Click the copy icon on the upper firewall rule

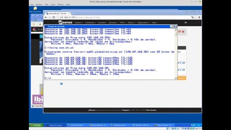tap(181, 63)
